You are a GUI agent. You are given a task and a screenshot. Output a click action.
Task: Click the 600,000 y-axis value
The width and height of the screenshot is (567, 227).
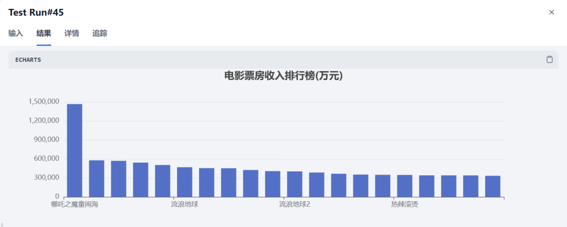point(46,159)
